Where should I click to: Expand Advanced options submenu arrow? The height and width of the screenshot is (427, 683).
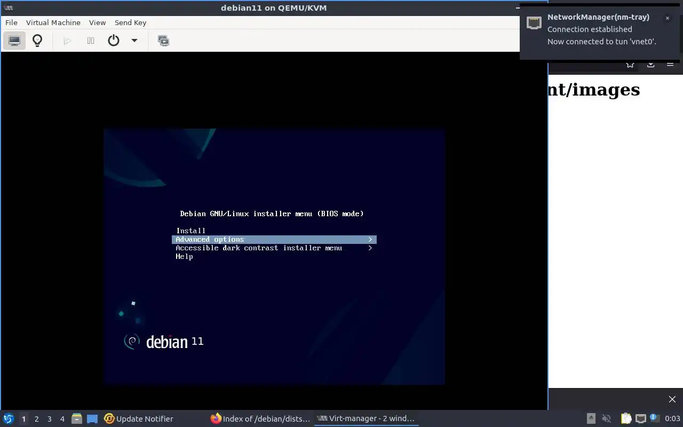(x=370, y=240)
